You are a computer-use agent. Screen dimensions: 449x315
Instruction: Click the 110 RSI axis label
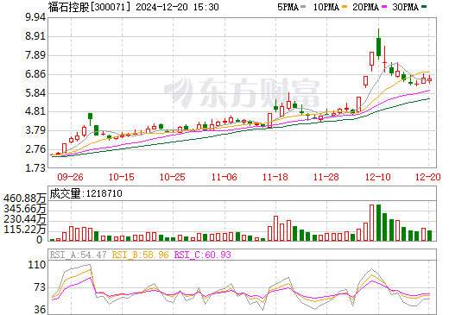tap(37, 265)
